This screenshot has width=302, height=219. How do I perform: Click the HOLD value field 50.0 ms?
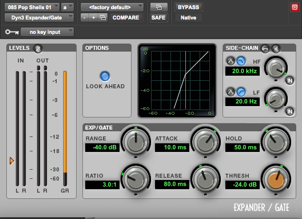pos(243,147)
